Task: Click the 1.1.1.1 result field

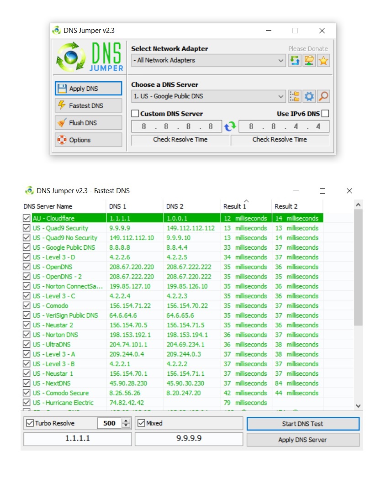Action: click(78, 439)
